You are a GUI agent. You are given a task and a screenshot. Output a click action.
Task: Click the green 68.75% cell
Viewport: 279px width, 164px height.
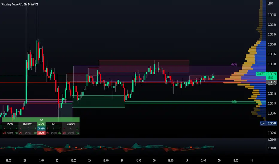pos(41,124)
